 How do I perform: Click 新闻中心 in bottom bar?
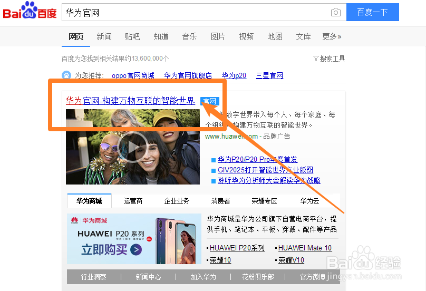coord(148,277)
